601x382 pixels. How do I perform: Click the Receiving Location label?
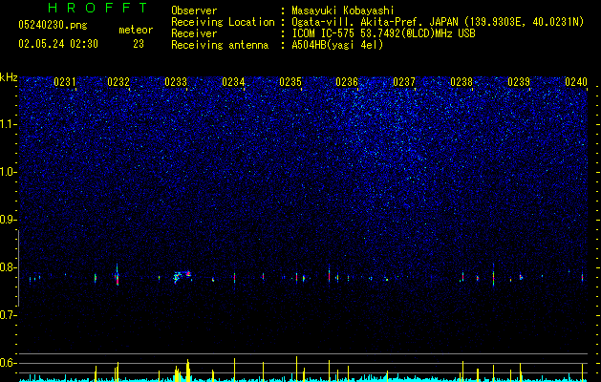223,22
